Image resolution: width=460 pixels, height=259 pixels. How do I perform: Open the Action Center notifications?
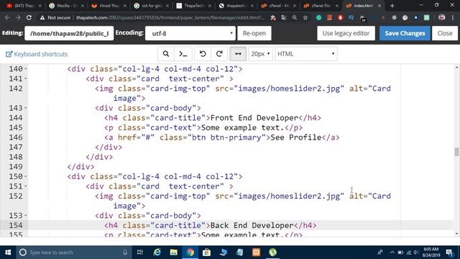[449, 253]
